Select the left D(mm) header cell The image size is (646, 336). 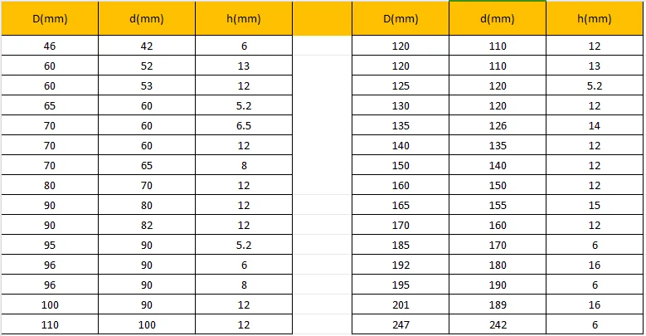(x=50, y=18)
